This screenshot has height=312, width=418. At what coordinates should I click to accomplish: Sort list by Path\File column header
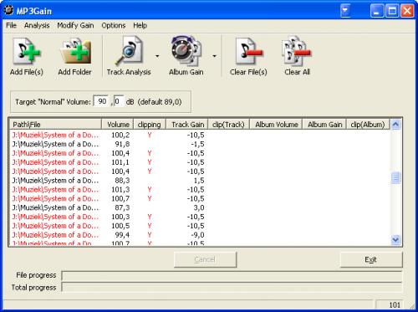[x=55, y=125]
